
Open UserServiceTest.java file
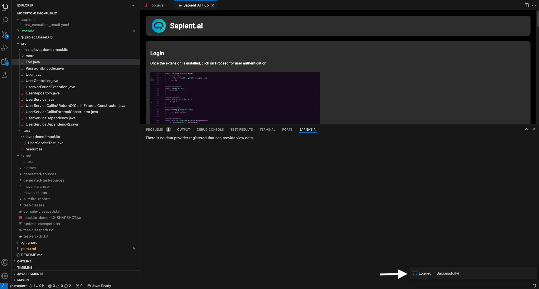point(76,143)
